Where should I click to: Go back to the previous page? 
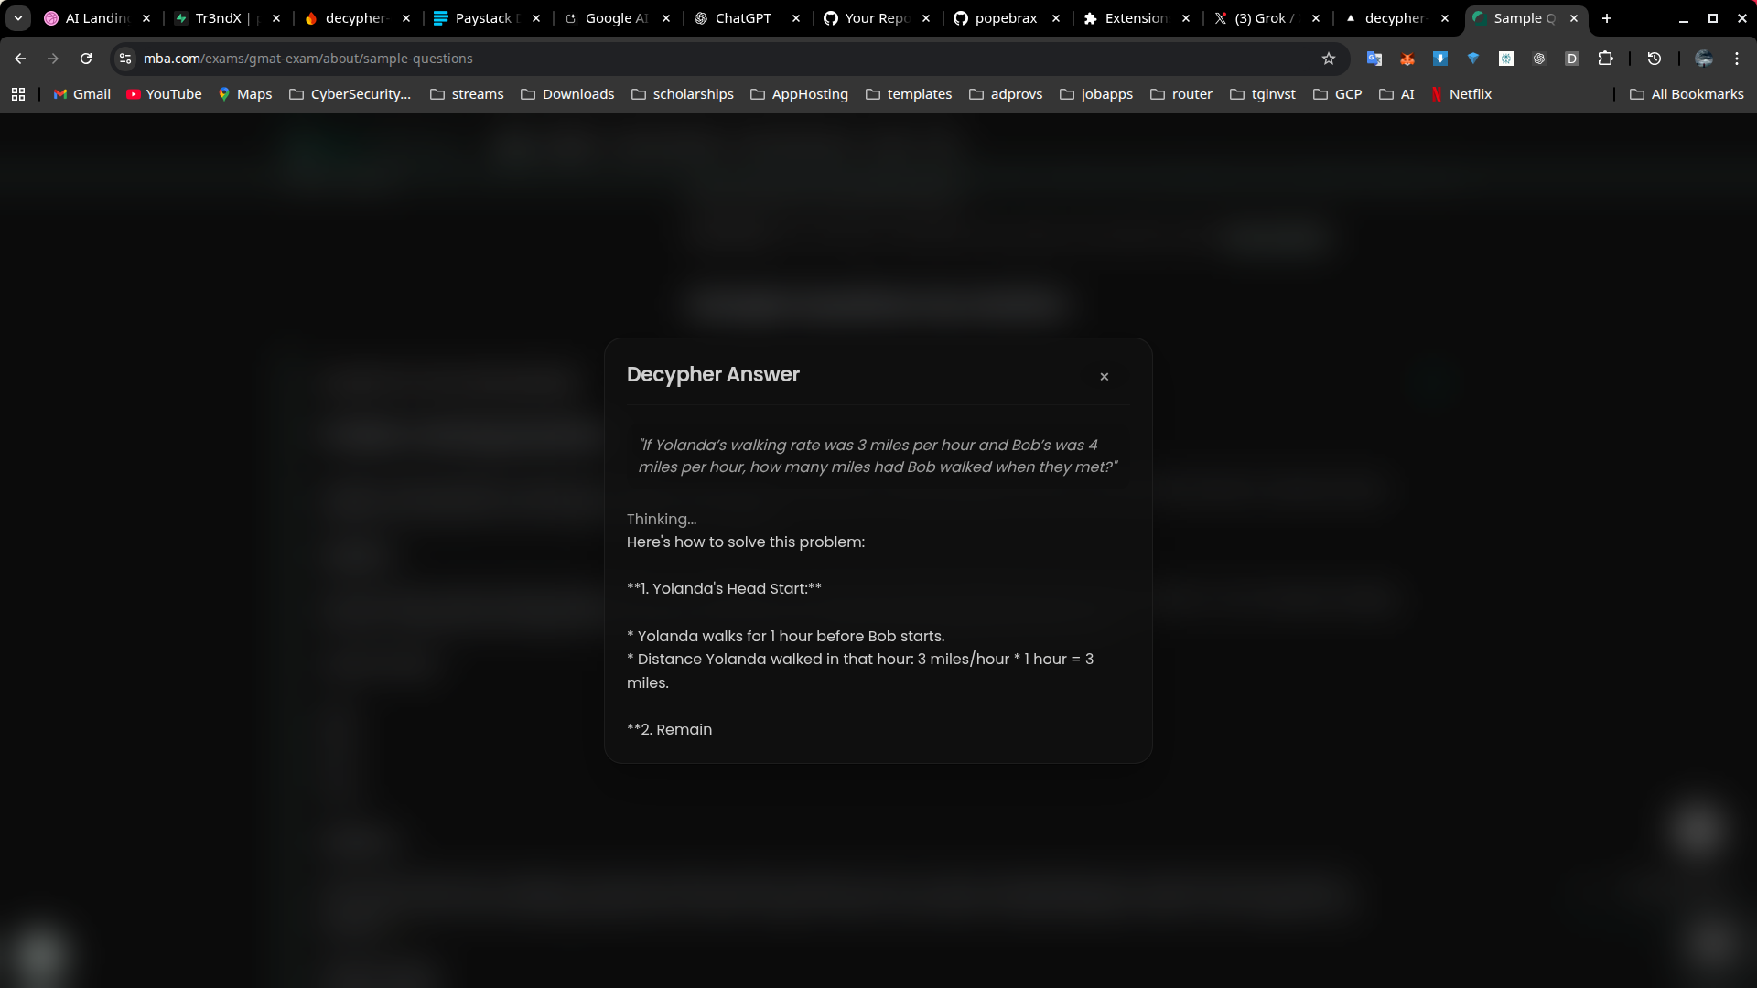pos(20,58)
